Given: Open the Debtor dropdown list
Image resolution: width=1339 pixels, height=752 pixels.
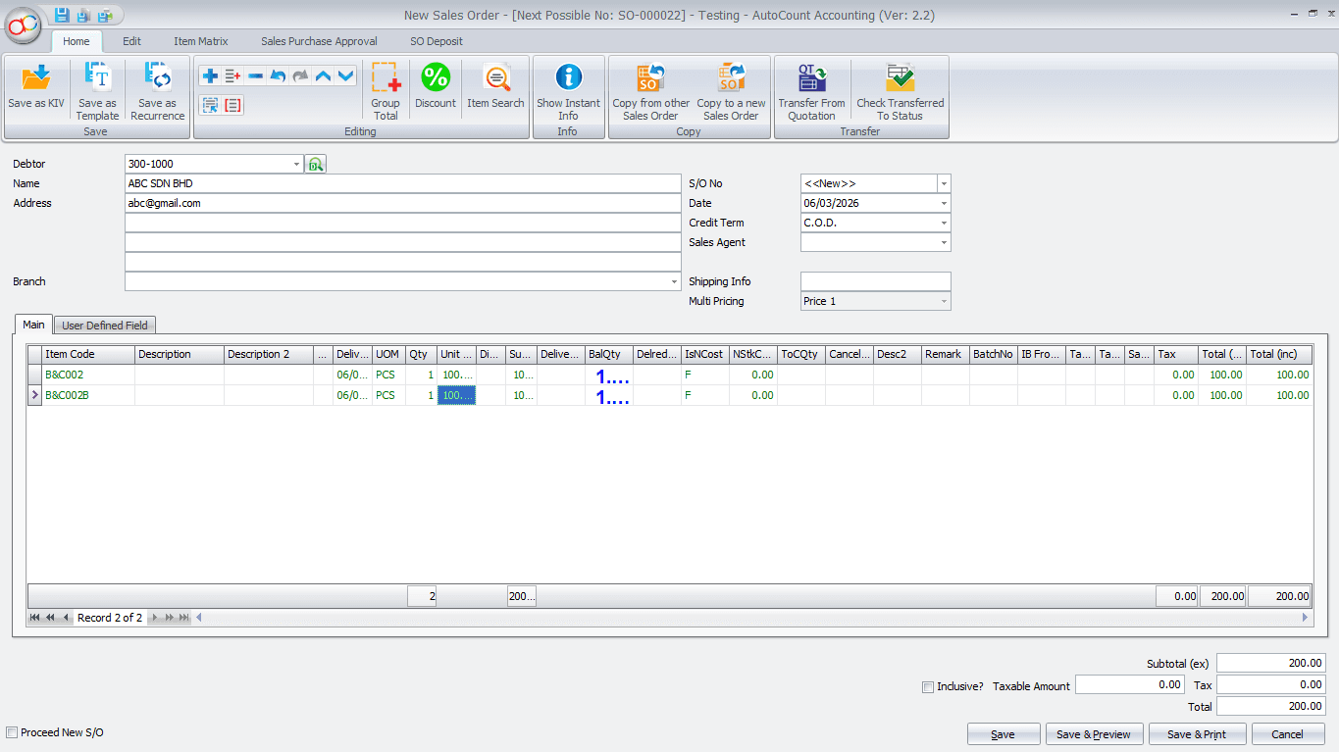Looking at the screenshot, I should [297, 164].
